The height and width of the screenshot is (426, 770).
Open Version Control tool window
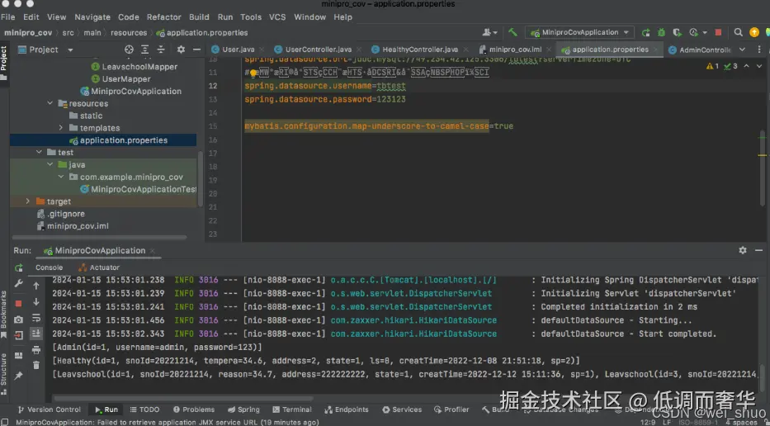(49, 409)
